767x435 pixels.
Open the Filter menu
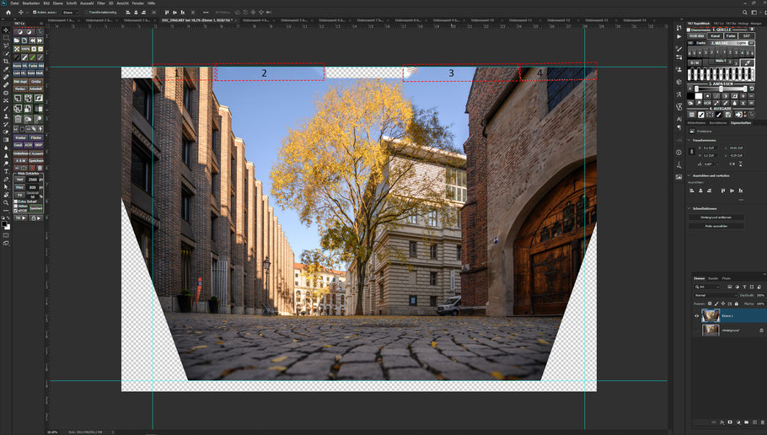click(x=101, y=3)
